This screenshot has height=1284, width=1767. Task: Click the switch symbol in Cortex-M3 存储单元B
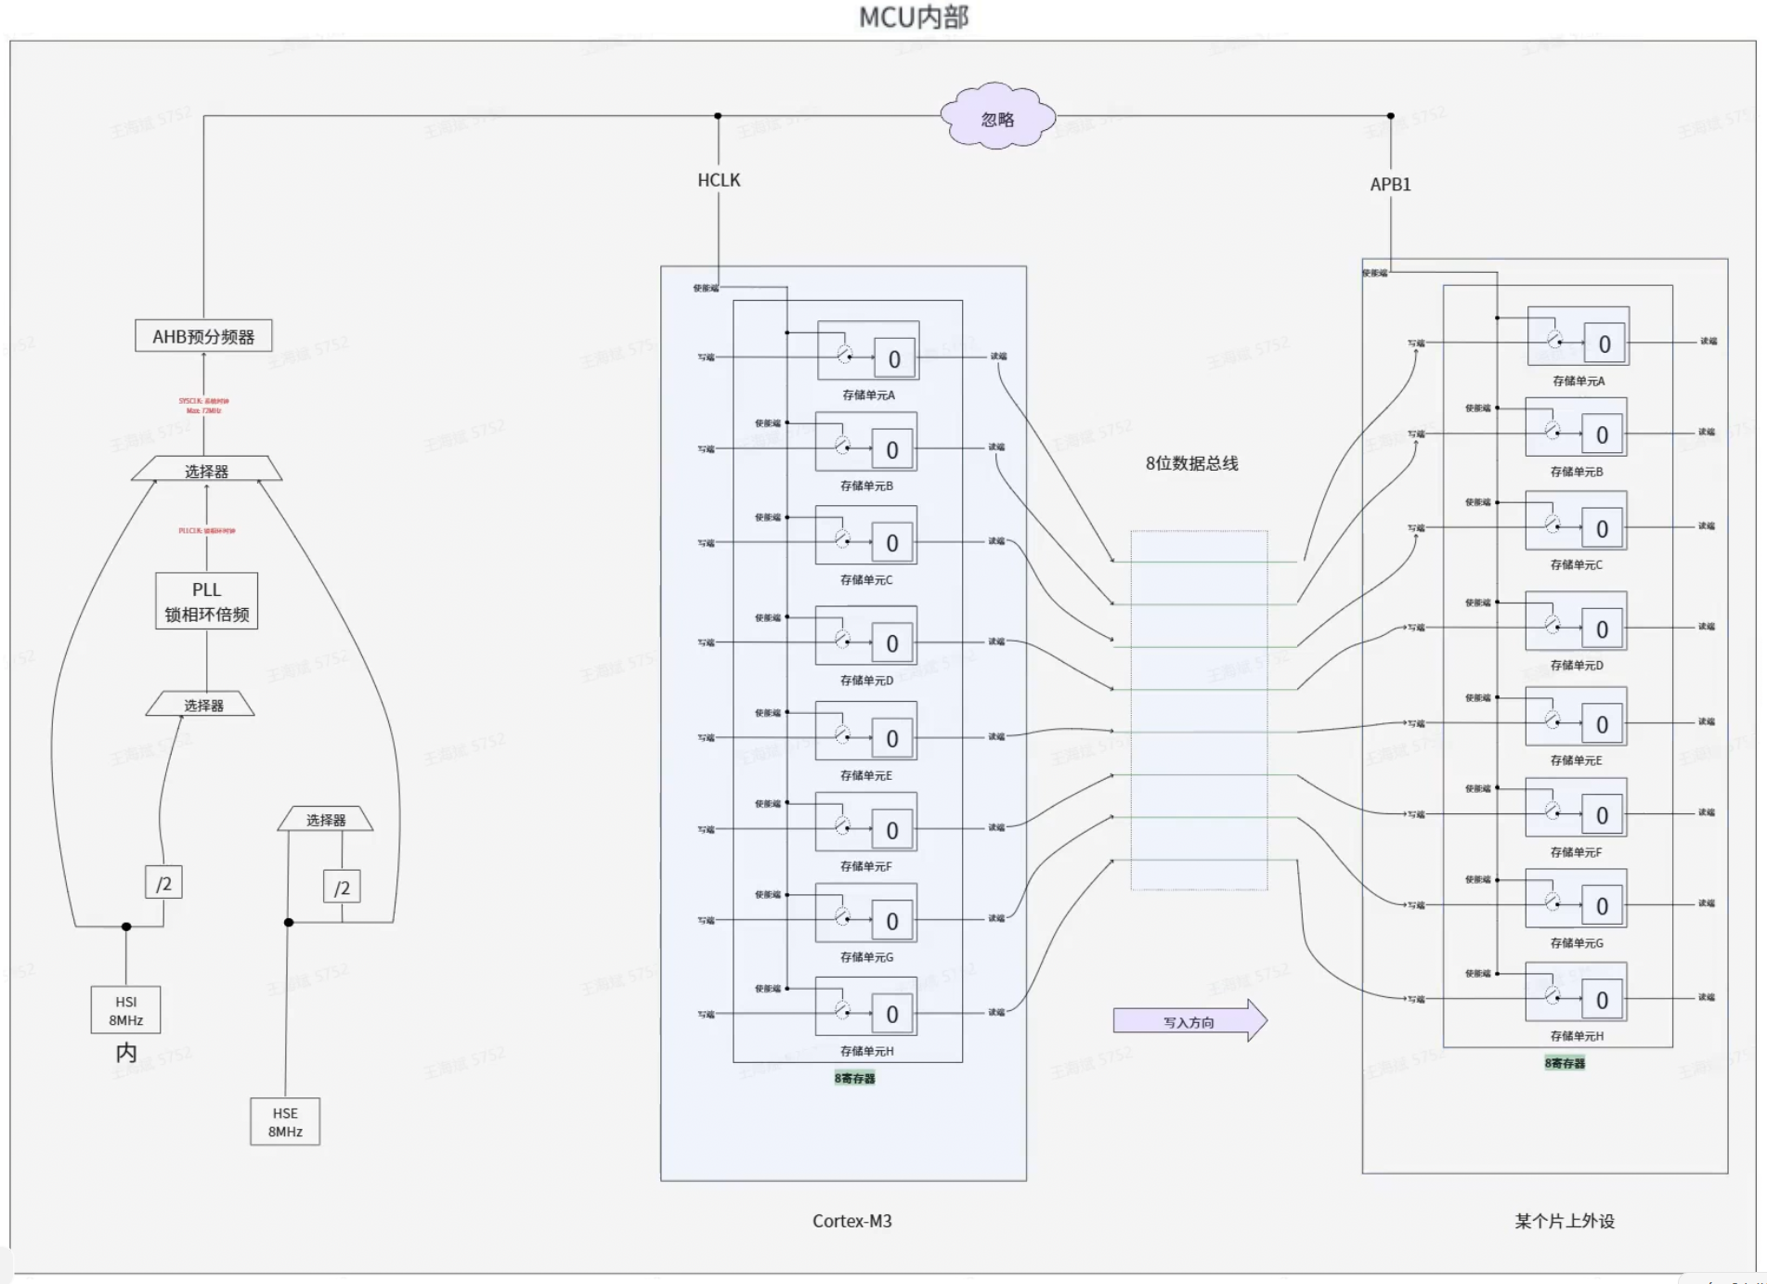point(842,446)
